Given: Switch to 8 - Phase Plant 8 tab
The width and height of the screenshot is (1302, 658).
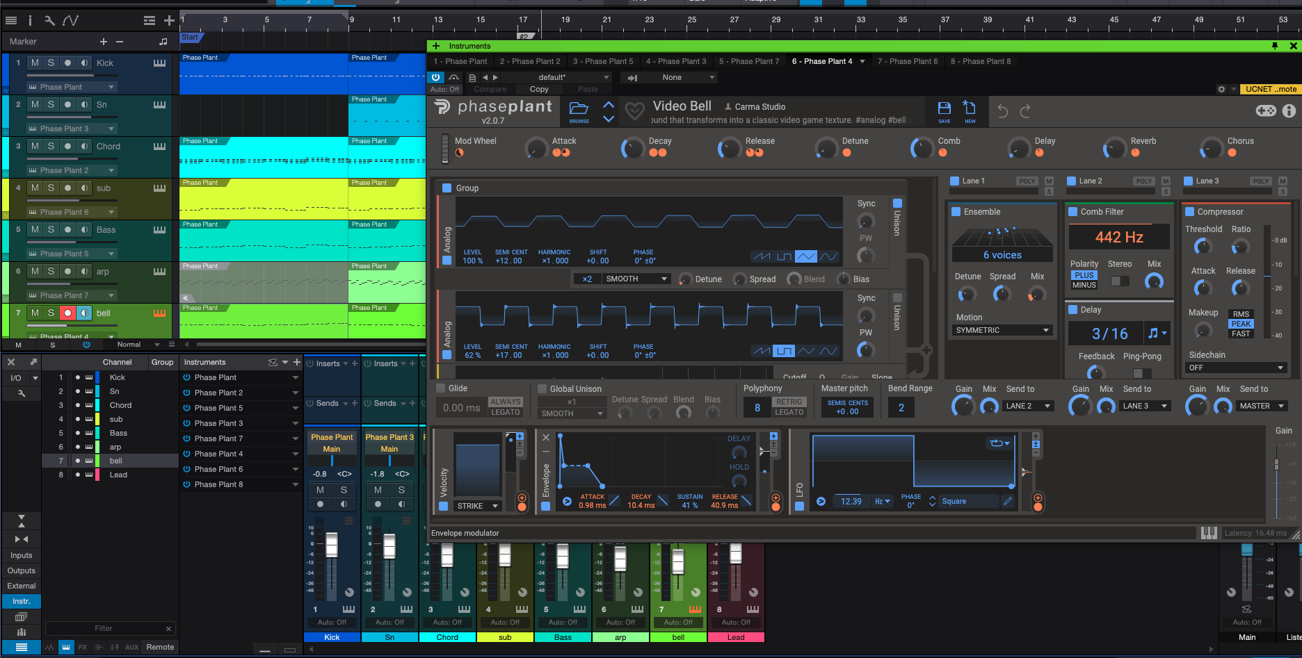Looking at the screenshot, I should coord(981,61).
